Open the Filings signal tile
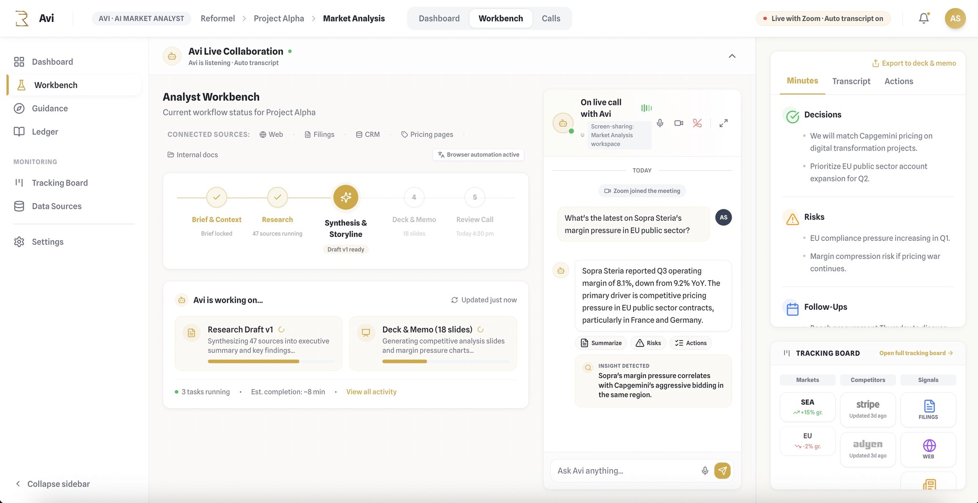Image resolution: width=978 pixels, height=503 pixels. (928, 410)
